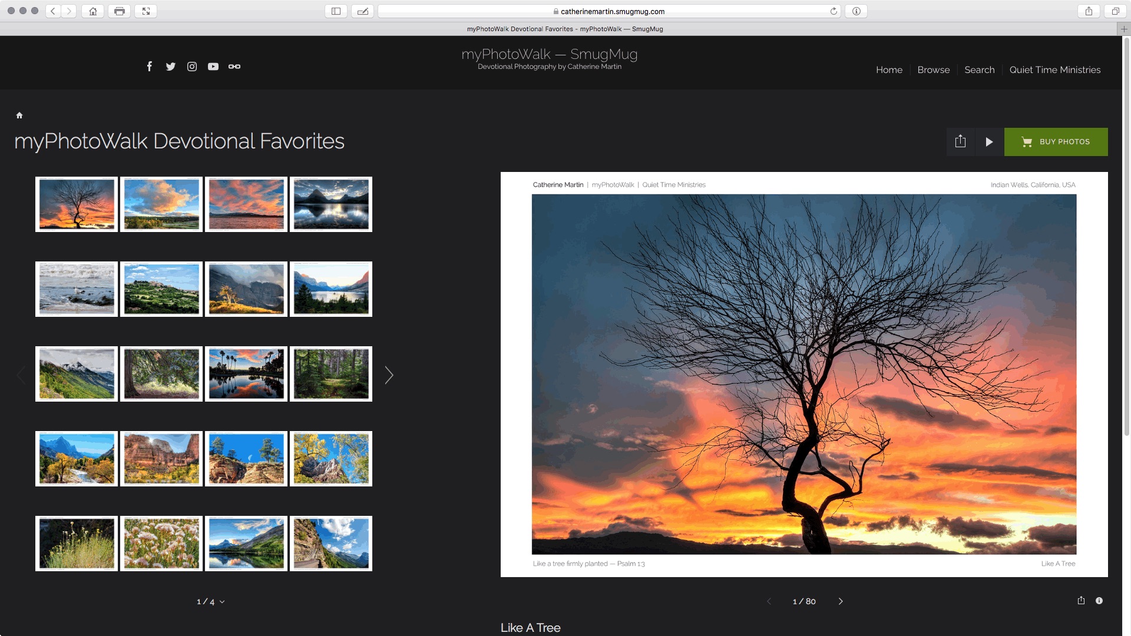Viewport: 1131px width, 636px height.
Task: Select the dense green forest thumbnail
Action: (x=331, y=374)
